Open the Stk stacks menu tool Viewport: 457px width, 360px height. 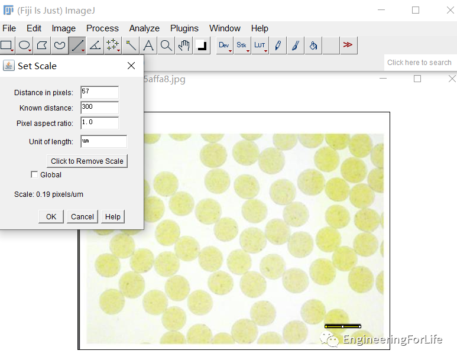242,46
